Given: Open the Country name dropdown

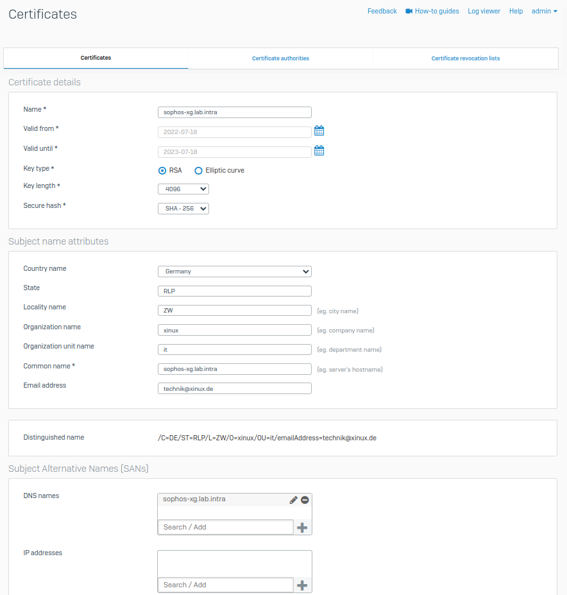Looking at the screenshot, I should [234, 272].
